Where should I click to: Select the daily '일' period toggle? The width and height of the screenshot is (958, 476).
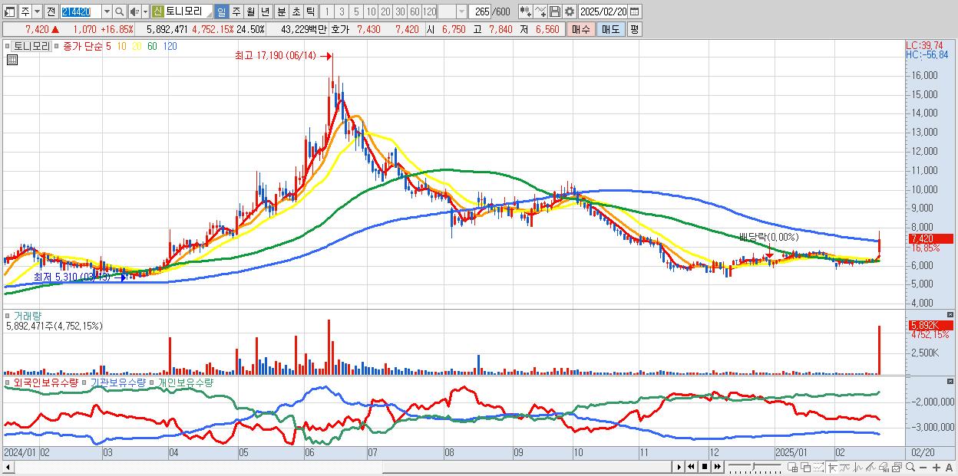221,11
